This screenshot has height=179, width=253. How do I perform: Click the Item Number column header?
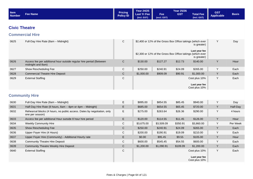click(15, 14)
